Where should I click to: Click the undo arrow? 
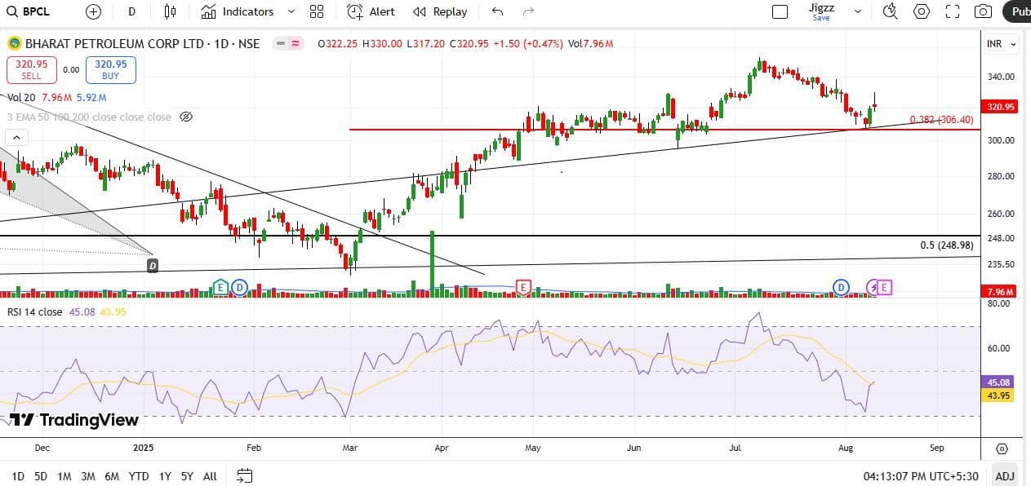point(497,11)
